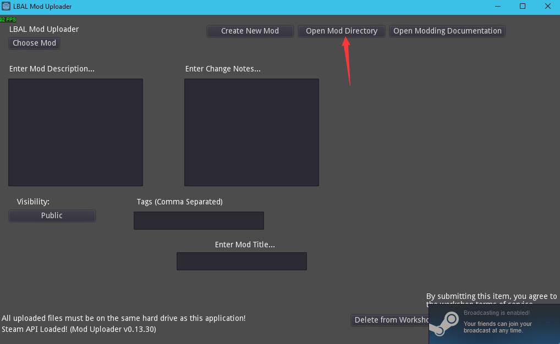
Task: Open the Visibility dropdown set to Public
Action: [x=52, y=215]
